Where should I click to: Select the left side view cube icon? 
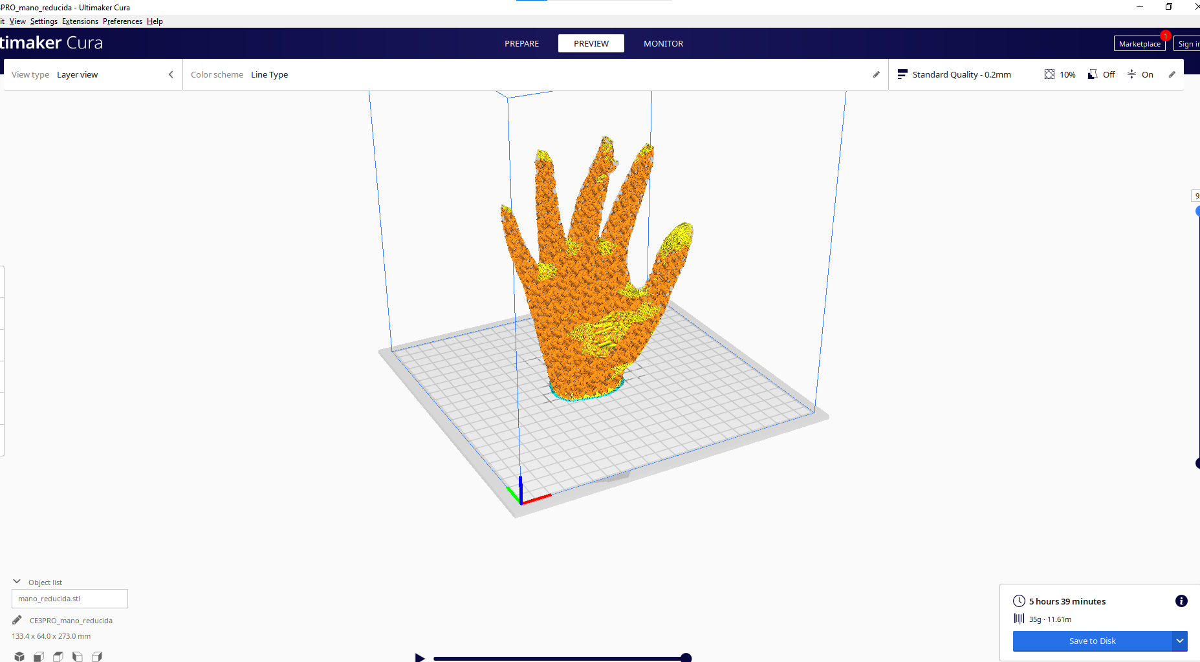pos(78,657)
